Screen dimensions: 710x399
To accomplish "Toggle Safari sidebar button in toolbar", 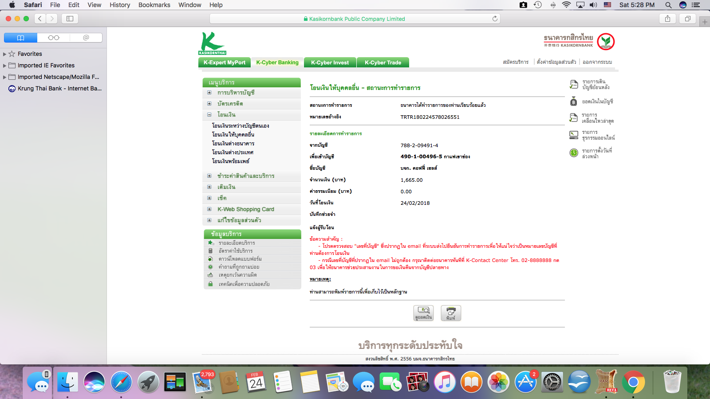I will [70, 19].
